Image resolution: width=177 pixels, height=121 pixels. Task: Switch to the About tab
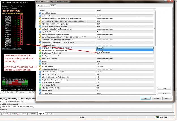click(x=40, y=6)
